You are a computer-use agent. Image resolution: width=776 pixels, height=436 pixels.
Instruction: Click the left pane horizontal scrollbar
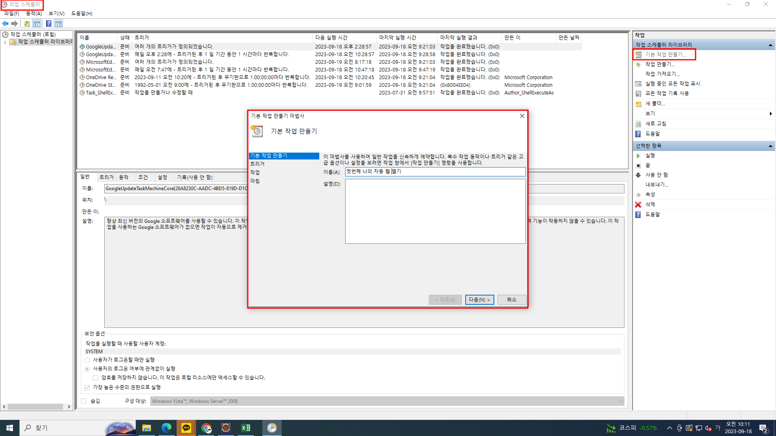click(36, 407)
